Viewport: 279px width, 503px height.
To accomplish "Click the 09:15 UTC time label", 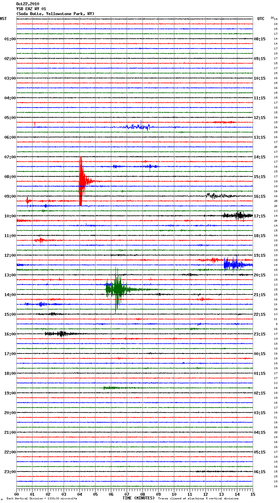I will [260, 59].
